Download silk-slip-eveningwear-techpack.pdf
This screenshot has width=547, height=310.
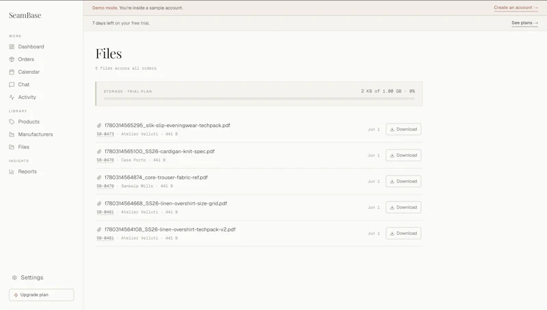(x=403, y=129)
